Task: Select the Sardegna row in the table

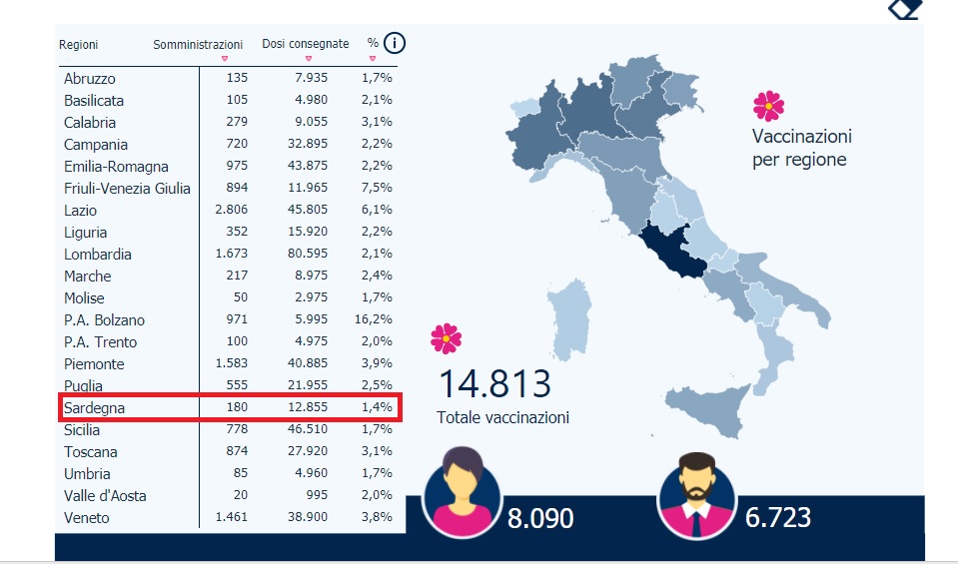Action: 230,407
